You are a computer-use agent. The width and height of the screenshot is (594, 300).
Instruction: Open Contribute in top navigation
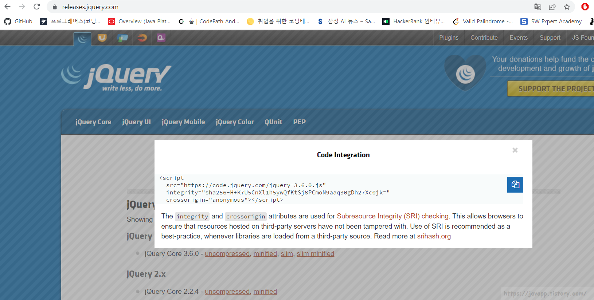pos(484,37)
